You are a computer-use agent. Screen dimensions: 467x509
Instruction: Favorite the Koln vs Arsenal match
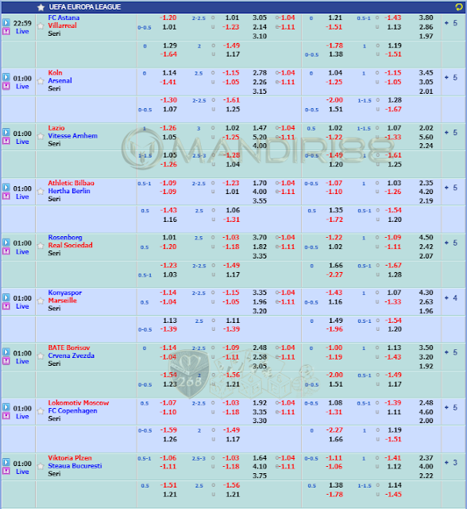tap(41, 81)
